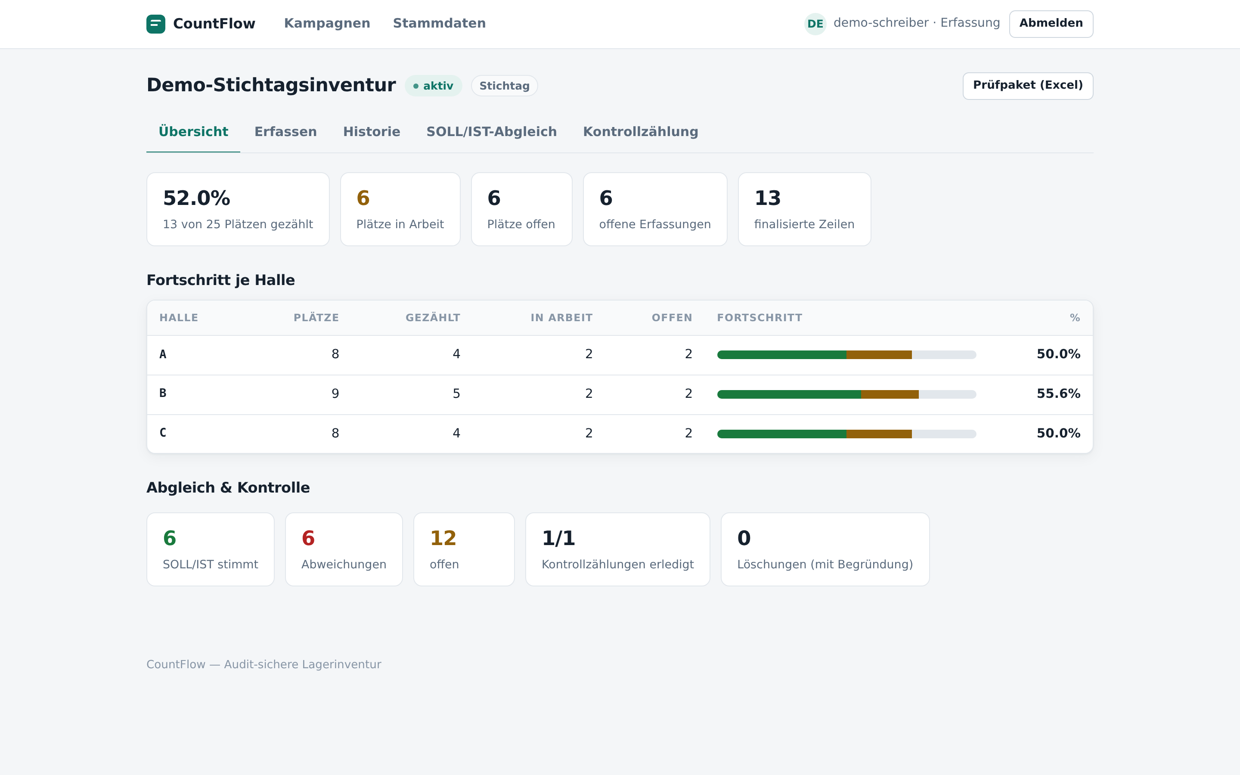Click the Plätze offen card
This screenshot has width=1240, height=775.
click(x=522, y=209)
